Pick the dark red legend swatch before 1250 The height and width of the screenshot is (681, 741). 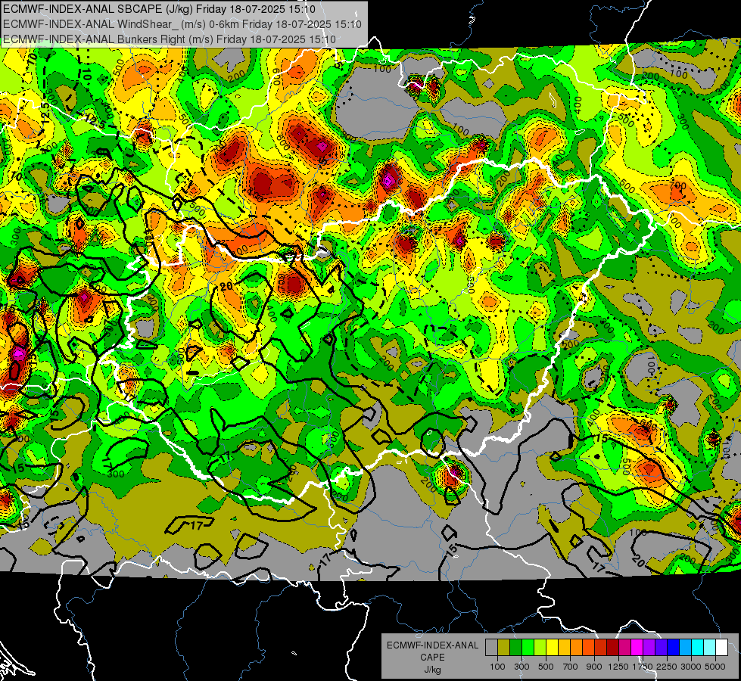(613, 647)
